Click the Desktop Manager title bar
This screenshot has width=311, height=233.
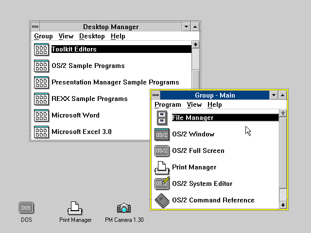point(111,27)
